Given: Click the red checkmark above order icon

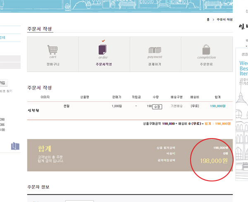Looking at the screenshot, I should pyautogui.click(x=103, y=41).
